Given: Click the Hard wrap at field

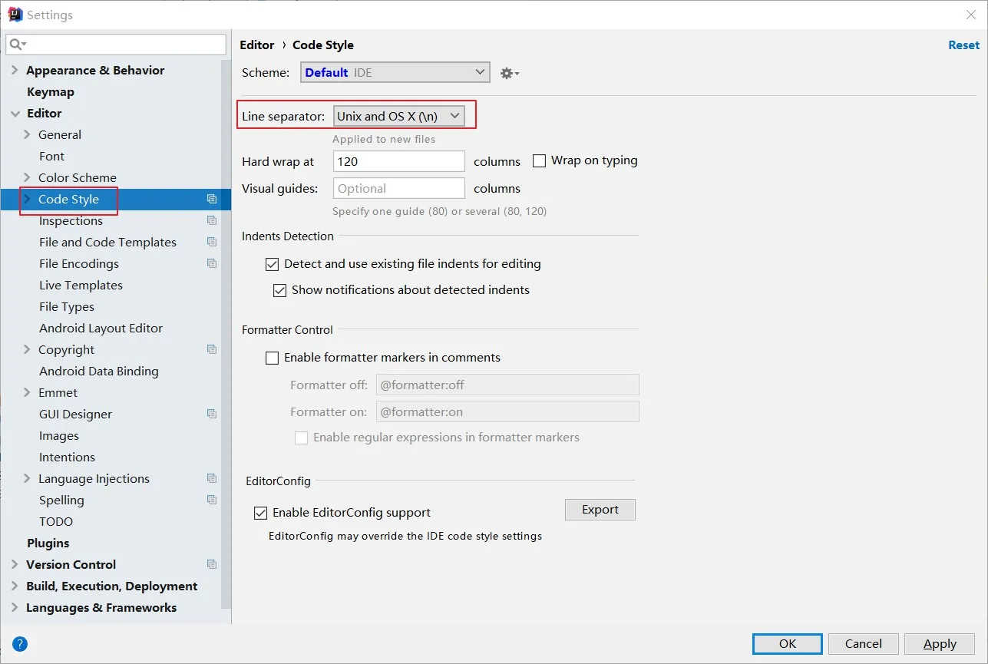Looking at the screenshot, I should coord(399,161).
